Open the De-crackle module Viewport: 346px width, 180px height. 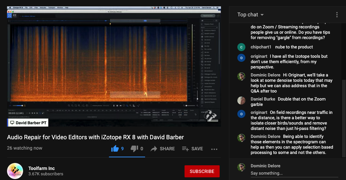coord(206,49)
